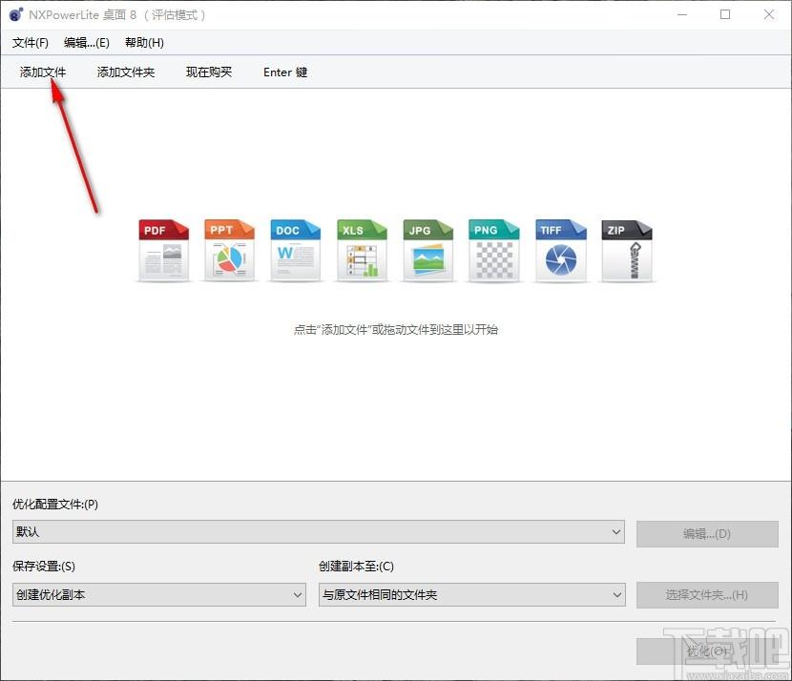
Task: Click 添加文件夹 toolbar button
Action: [x=126, y=72]
